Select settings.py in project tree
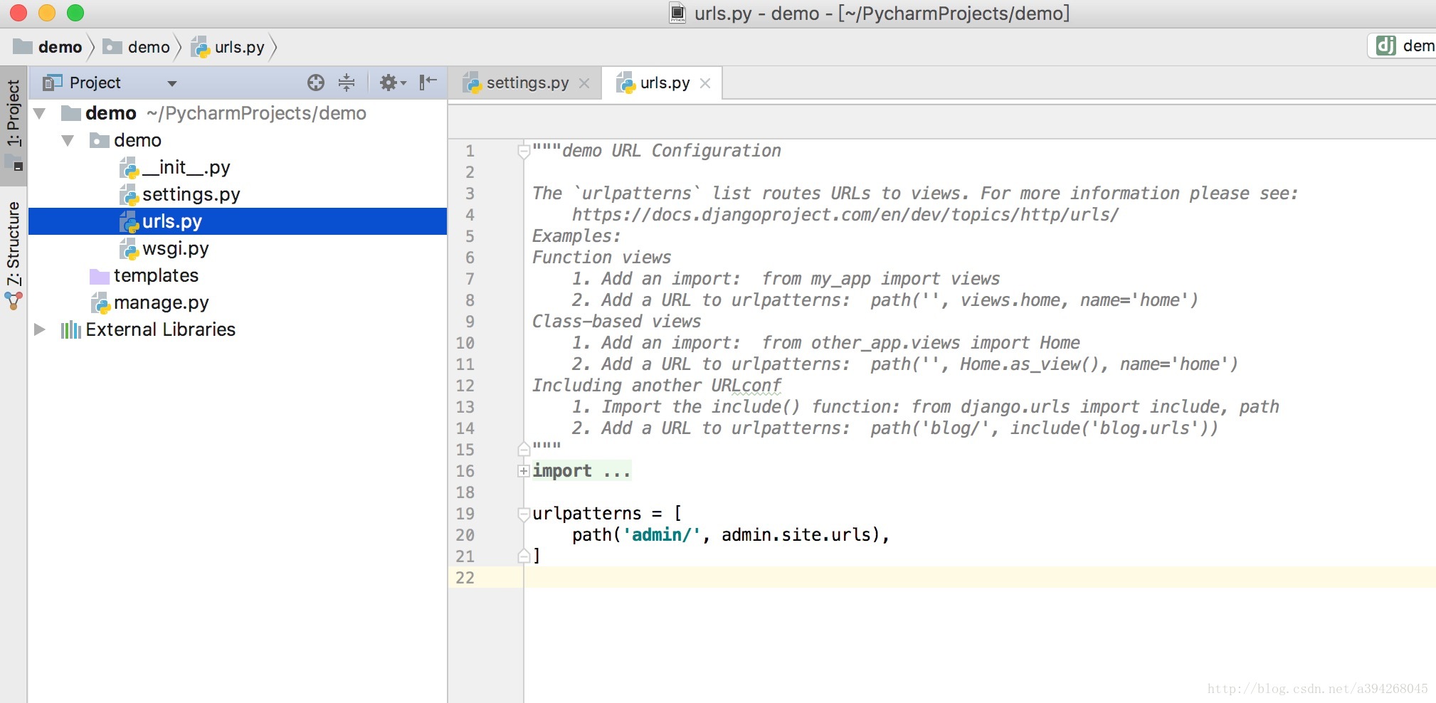The width and height of the screenshot is (1436, 703). point(238,194)
